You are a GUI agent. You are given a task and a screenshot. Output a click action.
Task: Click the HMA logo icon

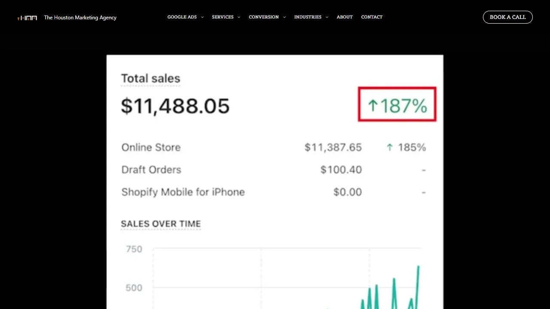(27, 17)
